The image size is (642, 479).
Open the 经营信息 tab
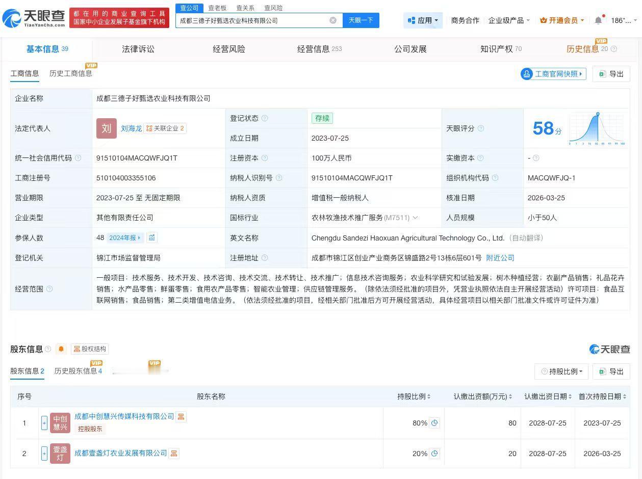pos(320,49)
